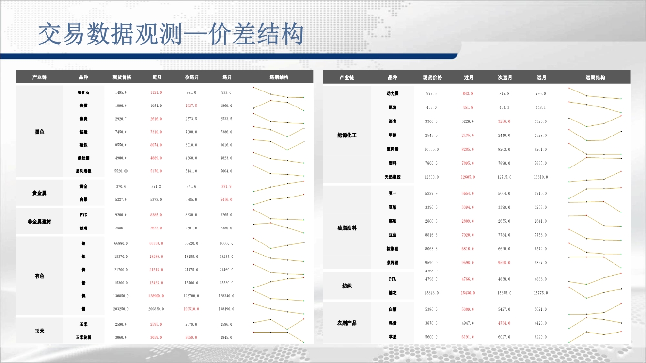Click the 豆一 variety label
Image resolution: width=646 pixels, height=363 pixels.
pos(393,193)
